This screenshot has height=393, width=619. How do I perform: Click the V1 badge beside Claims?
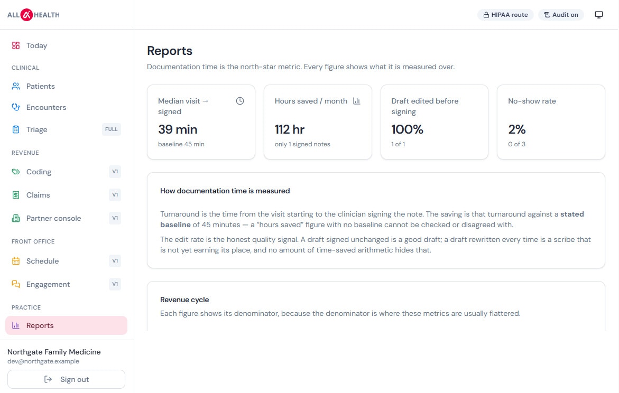point(115,195)
